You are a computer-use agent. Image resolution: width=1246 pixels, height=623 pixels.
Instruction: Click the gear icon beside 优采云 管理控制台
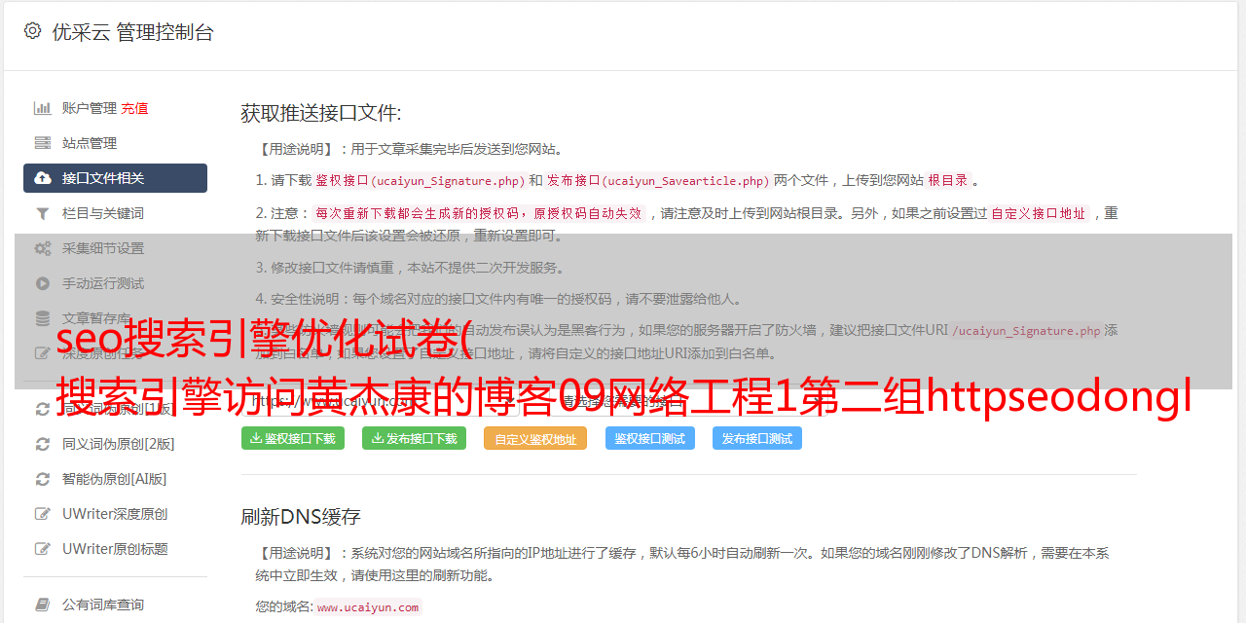tap(32, 31)
